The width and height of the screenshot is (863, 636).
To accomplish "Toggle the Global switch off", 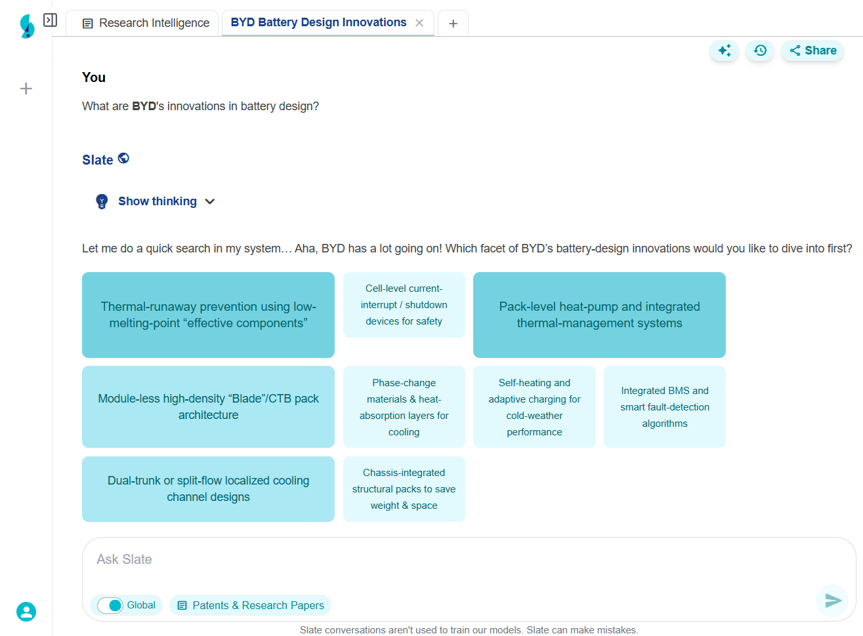I will 110,605.
